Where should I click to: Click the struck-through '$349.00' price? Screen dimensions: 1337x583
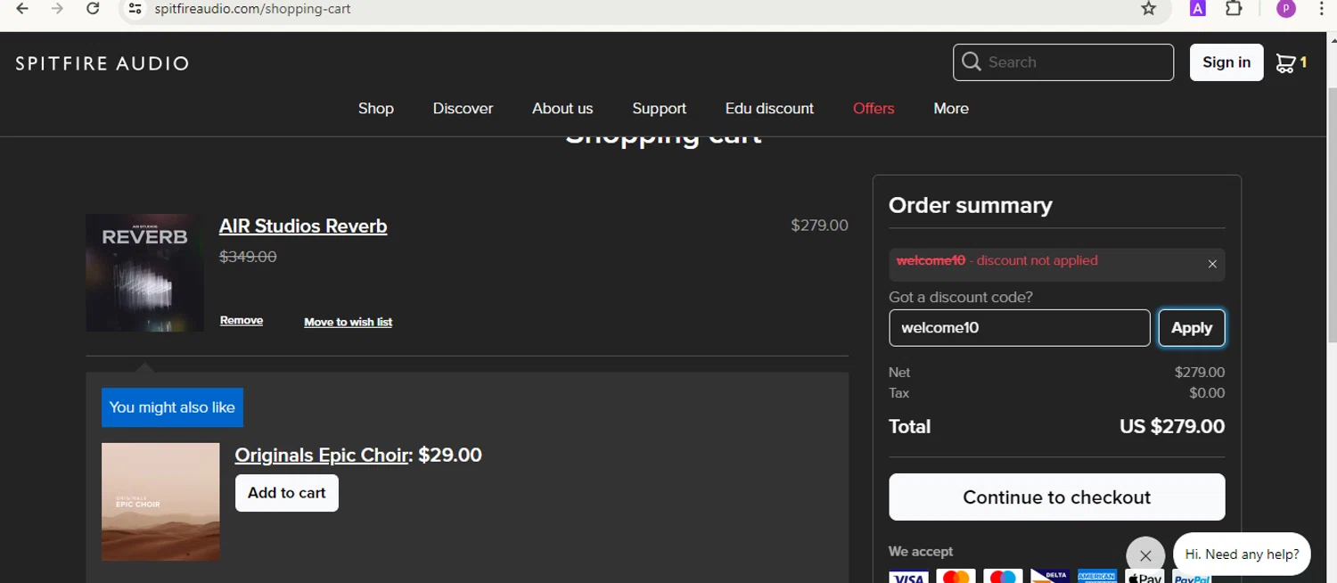[248, 257]
